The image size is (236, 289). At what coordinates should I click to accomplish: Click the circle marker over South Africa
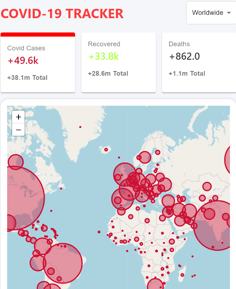point(155,285)
